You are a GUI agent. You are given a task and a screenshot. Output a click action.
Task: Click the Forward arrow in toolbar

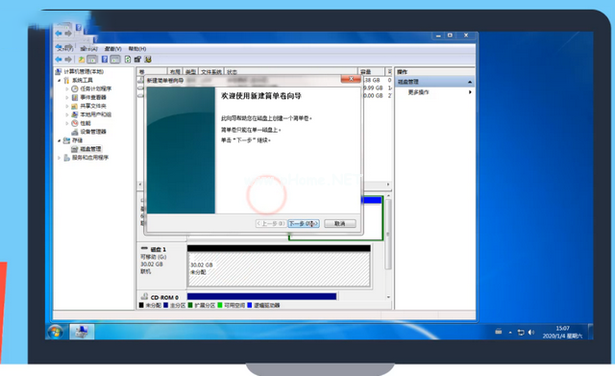tap(68, 60)
